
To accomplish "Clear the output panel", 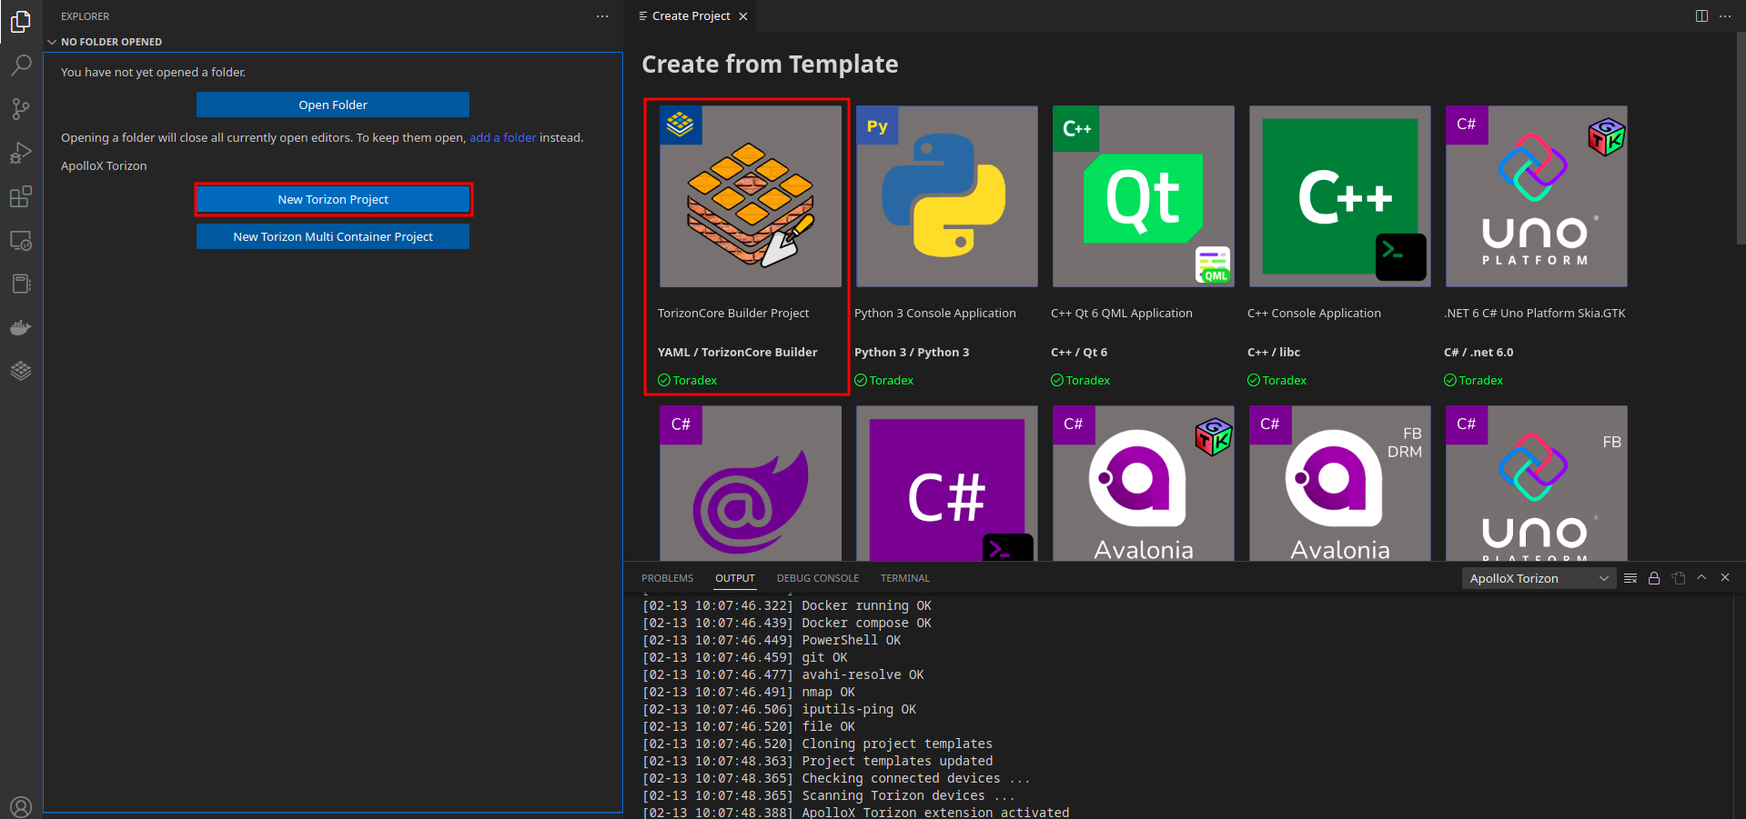I will coord(1630,578).
